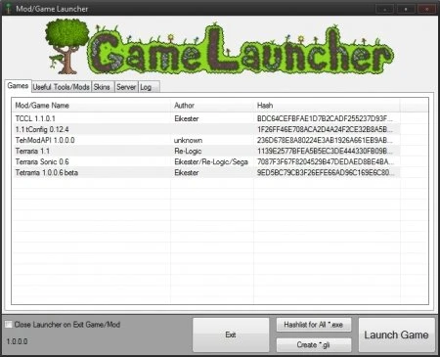Sort by Mod/Game Name column header
The width and height of the screenshot is (440, 357).
click(91, 106)
